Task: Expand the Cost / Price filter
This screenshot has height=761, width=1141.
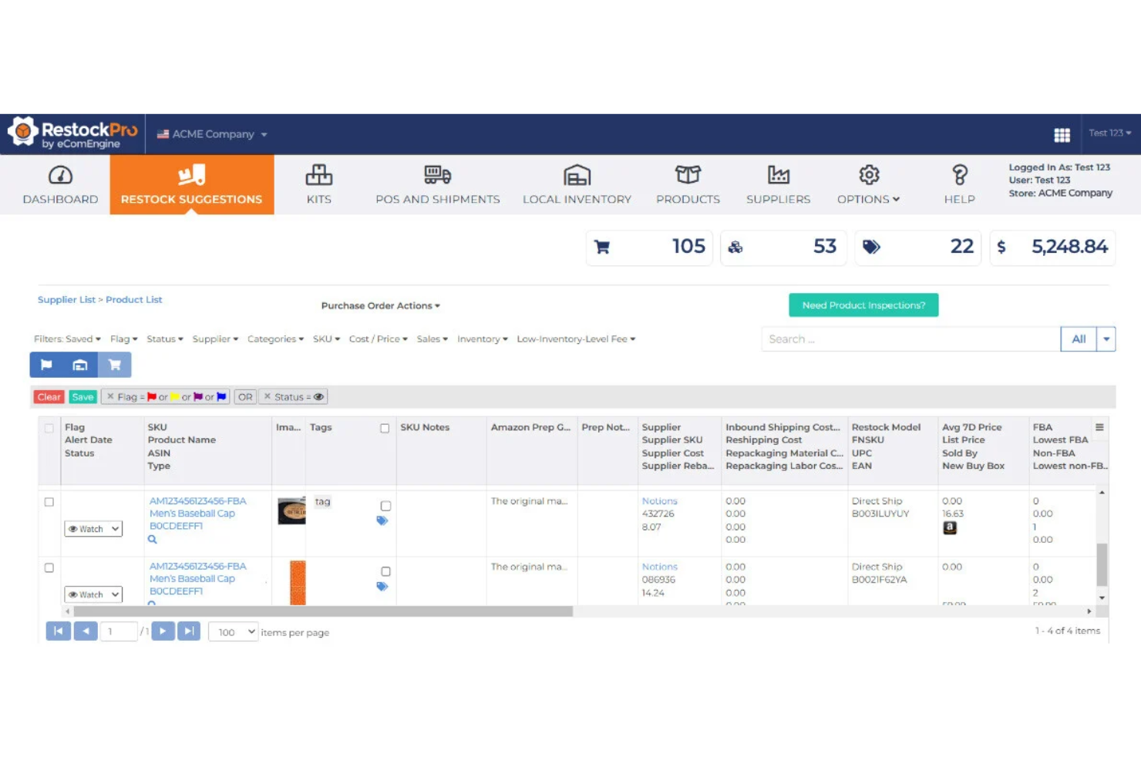Action: (x=377, y=338)
